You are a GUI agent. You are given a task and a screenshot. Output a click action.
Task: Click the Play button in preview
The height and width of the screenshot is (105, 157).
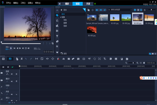11,48
